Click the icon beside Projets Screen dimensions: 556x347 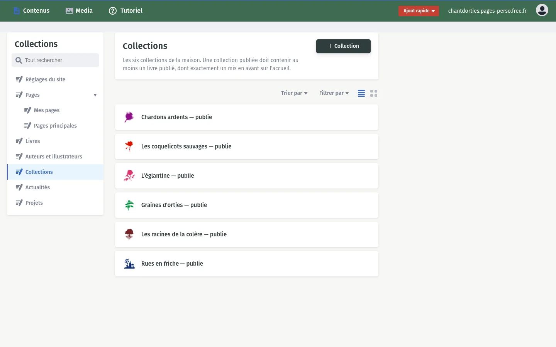point(19,203)
